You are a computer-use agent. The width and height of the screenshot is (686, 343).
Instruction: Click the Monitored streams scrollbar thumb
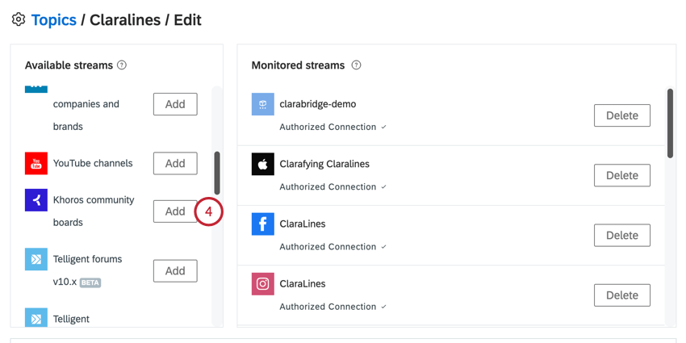[x=670, y=123]
